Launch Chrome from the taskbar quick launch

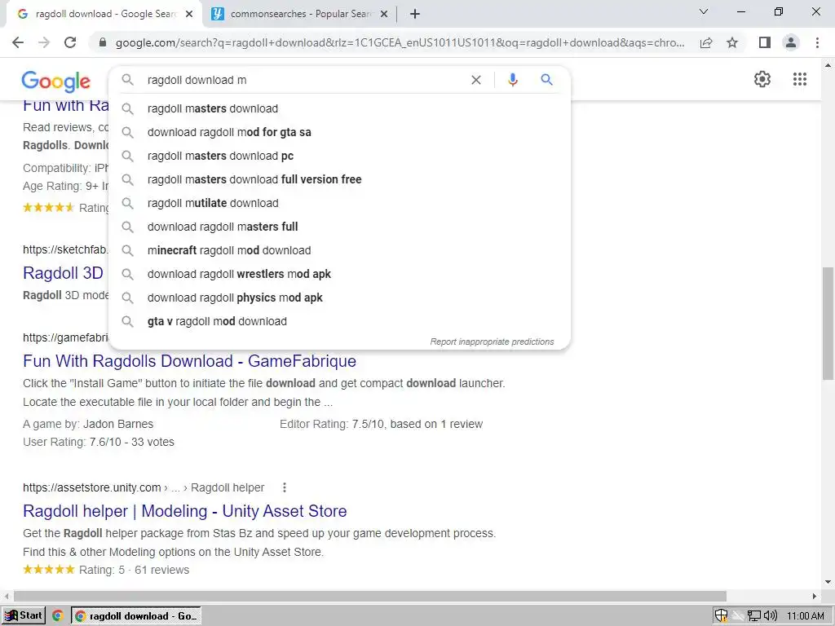coord(58,616)
